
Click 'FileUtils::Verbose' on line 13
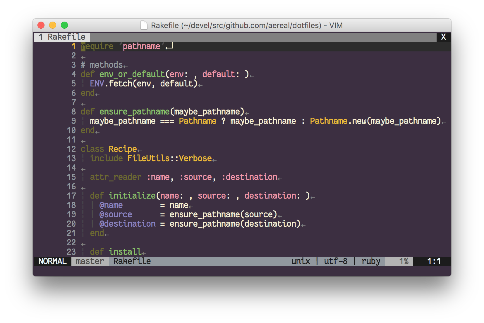pyautogui.click(x=170, y=158)
